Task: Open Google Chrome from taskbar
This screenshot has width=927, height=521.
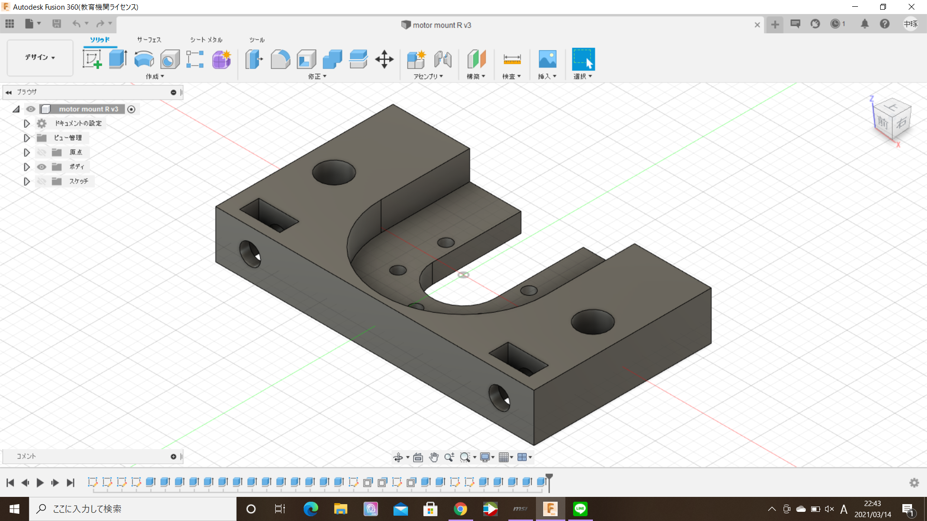Action: coord(460,509)
